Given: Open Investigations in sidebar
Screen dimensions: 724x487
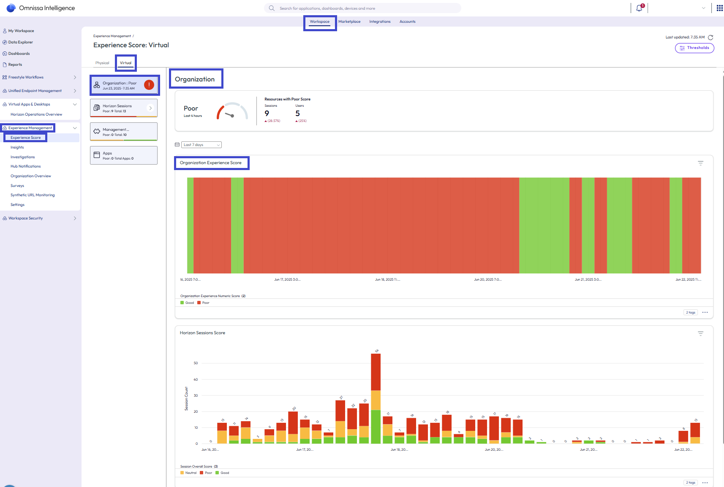Looking at the screenshot, I should [23, 157].
